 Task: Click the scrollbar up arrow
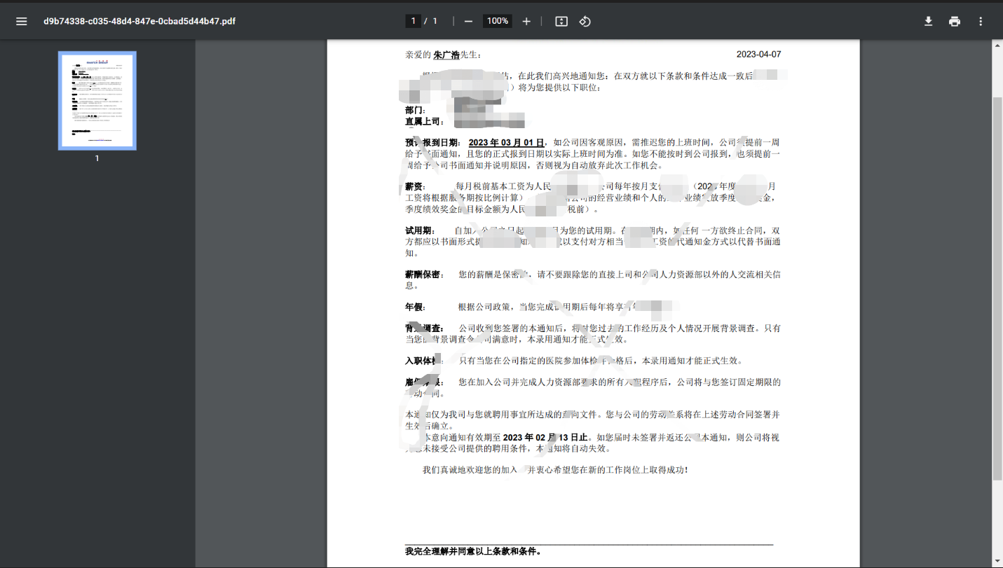click(x=997, y=46)
